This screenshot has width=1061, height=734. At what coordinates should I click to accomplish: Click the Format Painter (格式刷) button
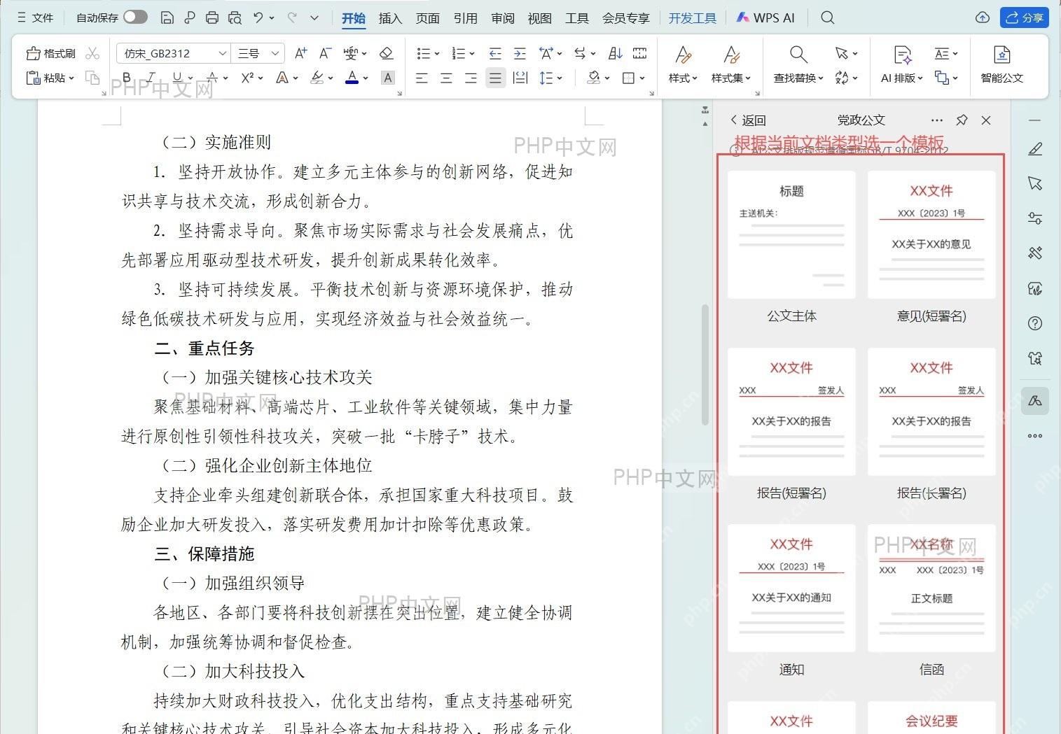(50, 53)
